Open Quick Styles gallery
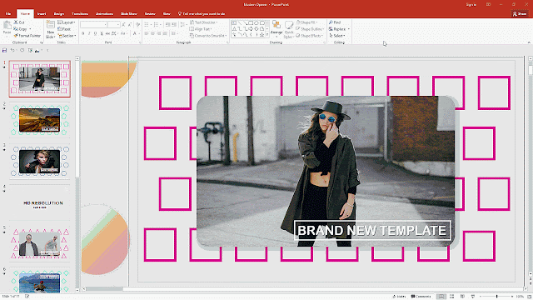The height and width of the screenshot is (300, 533). click(x=289, y=29)
